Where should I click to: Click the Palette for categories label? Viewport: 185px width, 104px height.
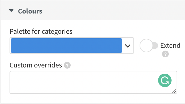click(41, 31)
